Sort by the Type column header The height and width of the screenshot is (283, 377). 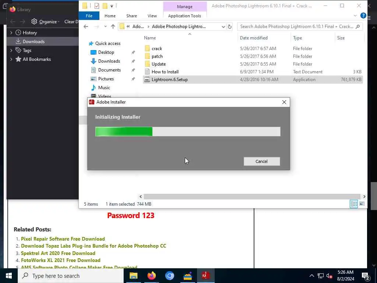(x=297, y=38)
